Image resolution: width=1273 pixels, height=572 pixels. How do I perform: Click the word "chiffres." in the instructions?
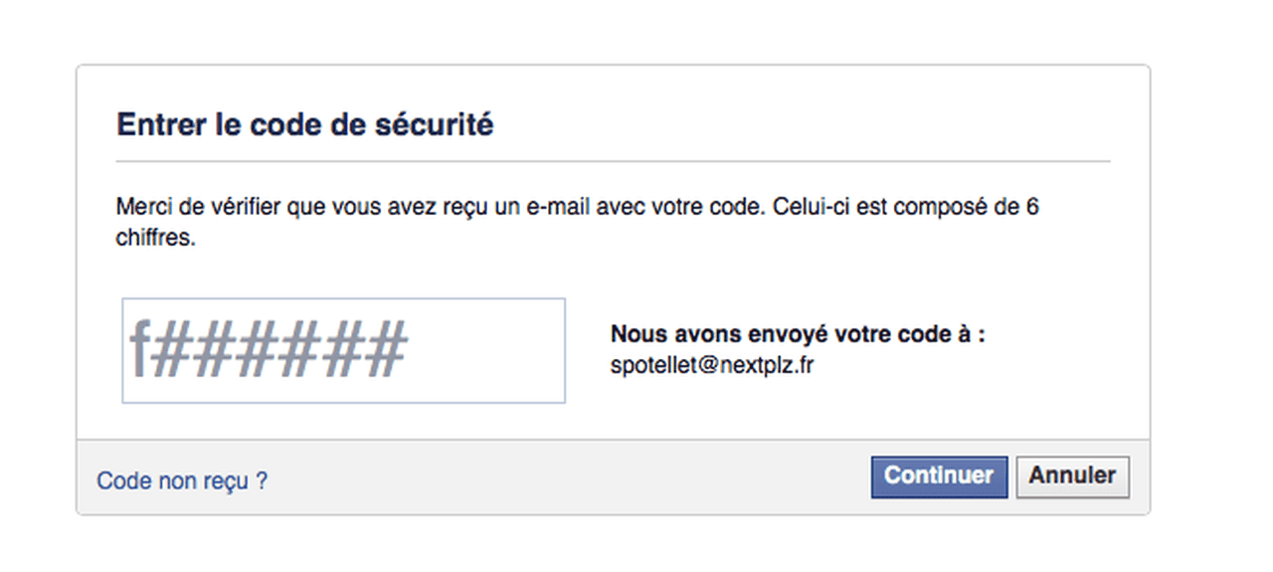[x=155, y=240]
